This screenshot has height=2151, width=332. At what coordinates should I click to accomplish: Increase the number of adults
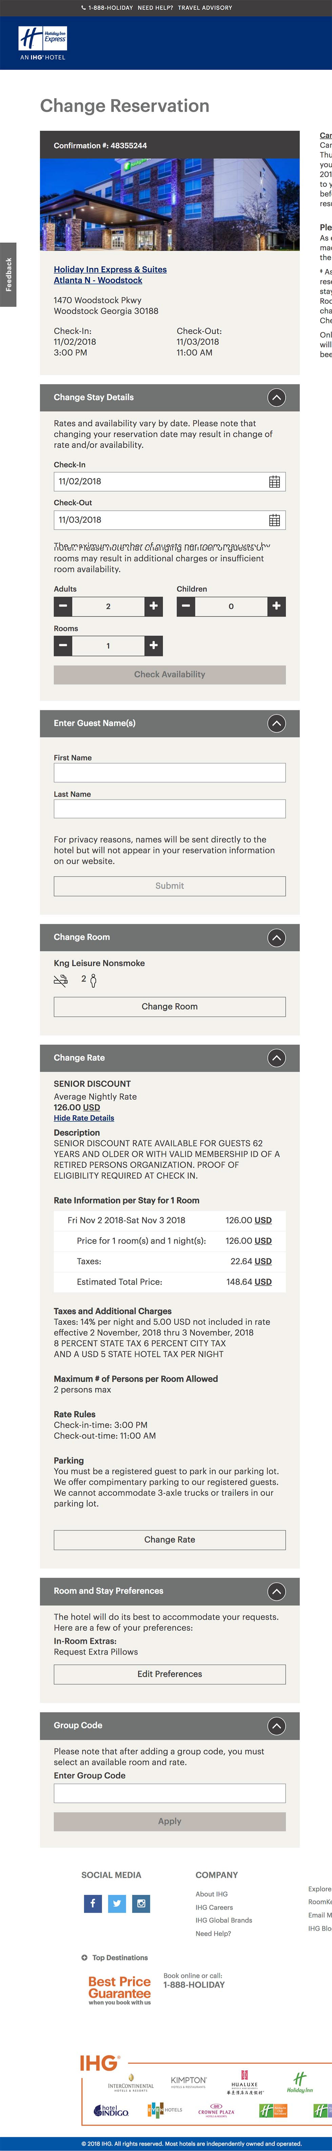(x=153, y=606)
